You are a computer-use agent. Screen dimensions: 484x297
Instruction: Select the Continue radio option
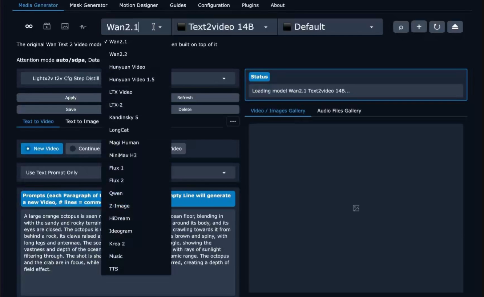click(x=84, y=148)
